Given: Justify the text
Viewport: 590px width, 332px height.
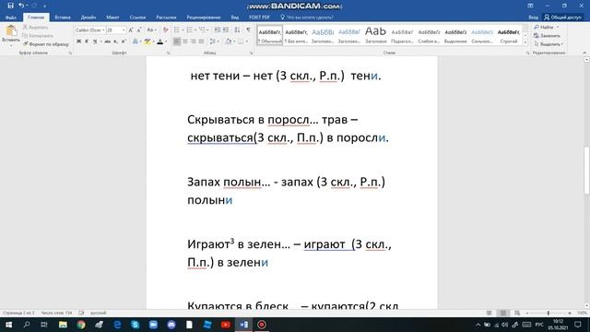Looking at the screenshot, I should point(202,41).
